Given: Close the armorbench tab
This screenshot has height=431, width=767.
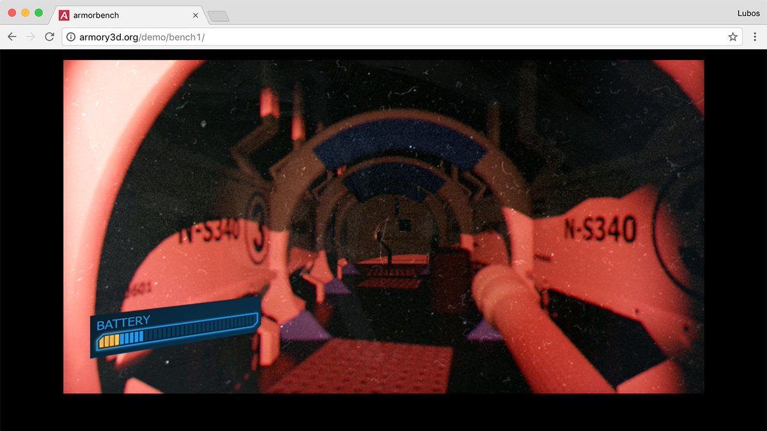Looking at the screenshot, I should tap(196, 15).
